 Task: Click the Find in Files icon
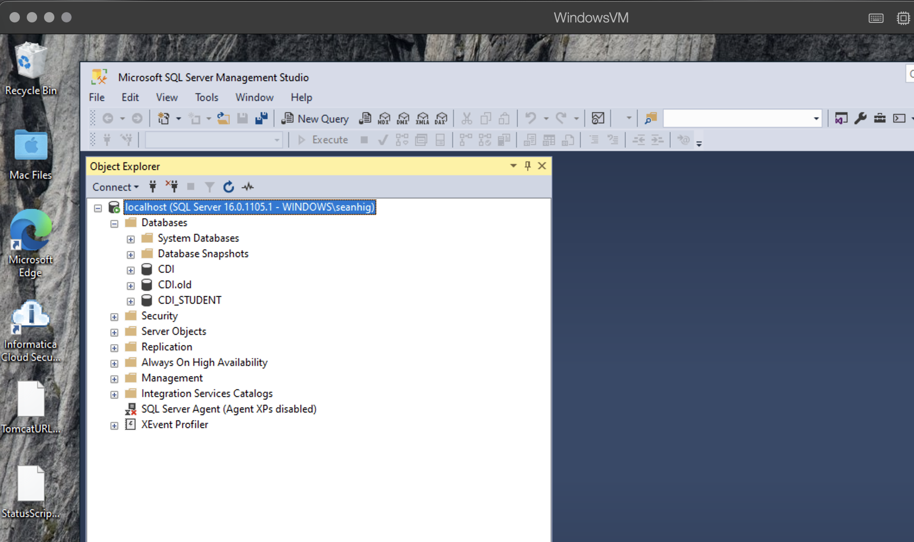[651, 118]
